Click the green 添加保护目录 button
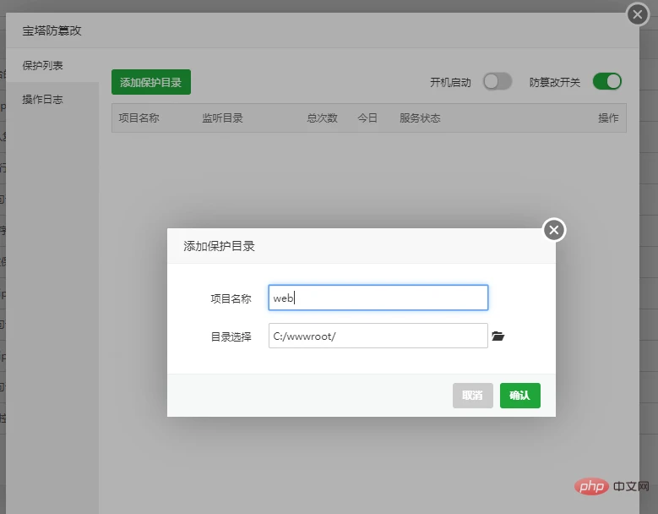Screen dimensions: 658x514 151,82
